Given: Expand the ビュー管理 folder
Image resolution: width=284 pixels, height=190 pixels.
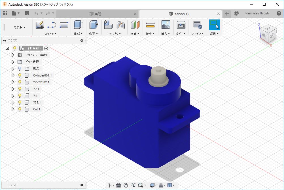Looking at the screenshot, I should coord(12,62).
